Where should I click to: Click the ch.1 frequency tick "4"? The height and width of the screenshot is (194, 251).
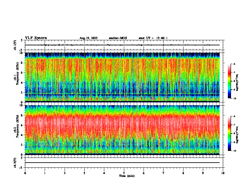point(22,83)
